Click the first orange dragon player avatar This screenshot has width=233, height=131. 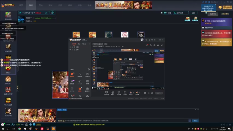(x=76, y=35)
